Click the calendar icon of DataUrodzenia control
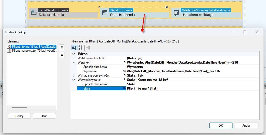Screen dimensions: 266x135 (105, 13)
